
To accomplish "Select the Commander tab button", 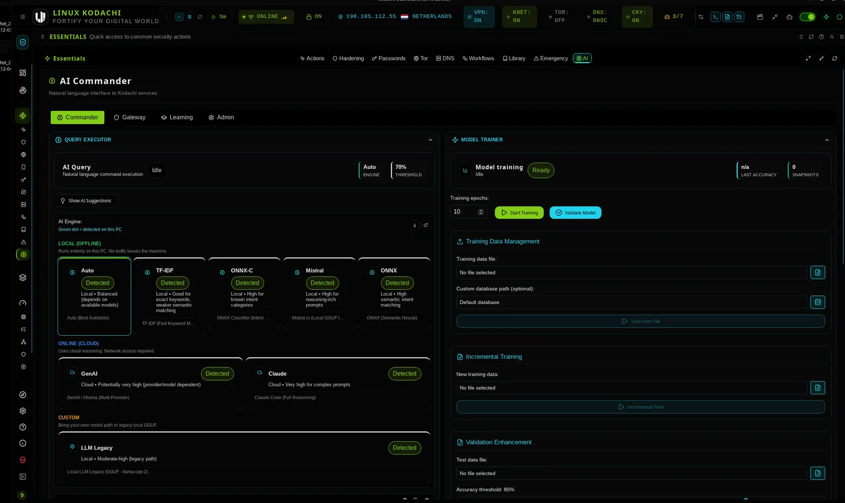I will (78, 118).
